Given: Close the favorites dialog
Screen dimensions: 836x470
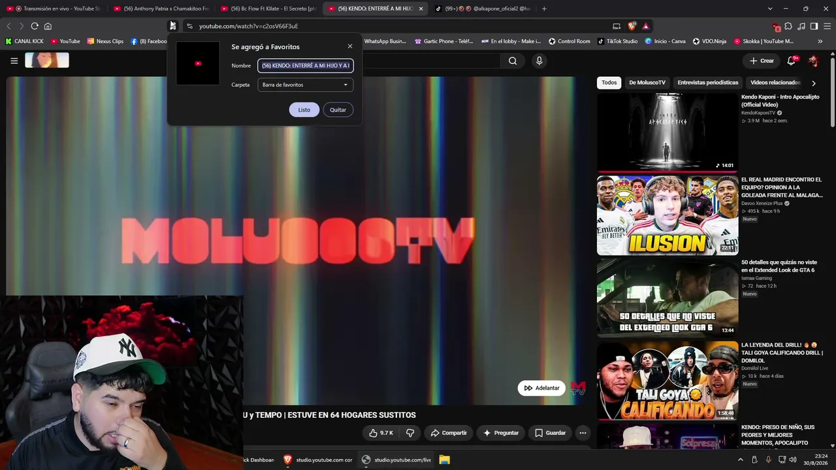Looking at the screenshot, I should point(350,46).
